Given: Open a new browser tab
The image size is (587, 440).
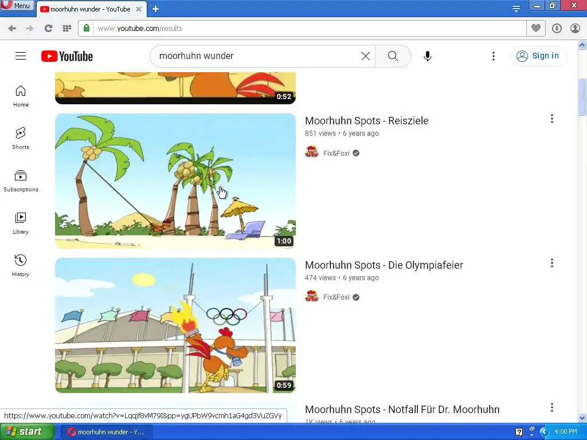Looking at the screenshot, I should (x=155, y=9).
